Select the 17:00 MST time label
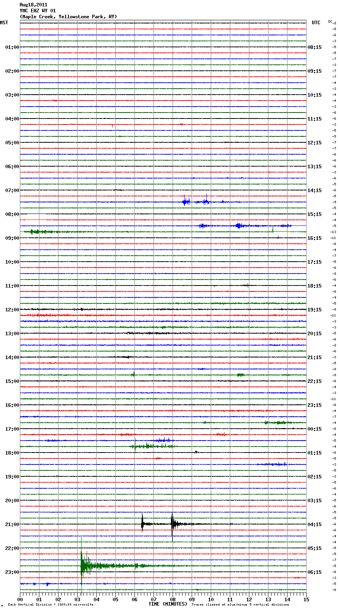The width and height of the screenshot is (338, 610). coord(12,429)
